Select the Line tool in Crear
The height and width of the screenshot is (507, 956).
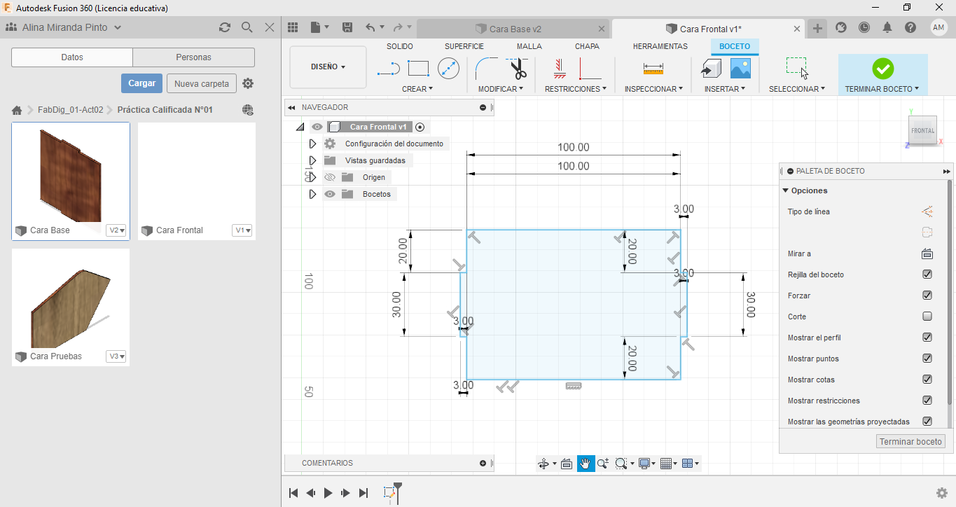click(x=389, y=69)
